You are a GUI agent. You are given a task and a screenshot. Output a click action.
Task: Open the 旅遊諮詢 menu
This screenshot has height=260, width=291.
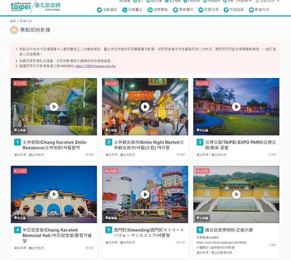point(234,10)
